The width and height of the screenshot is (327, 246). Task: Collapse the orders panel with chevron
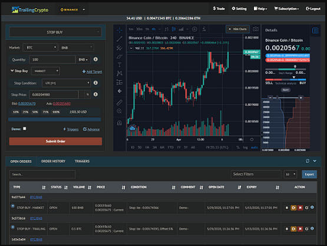click(x=315, y=161)
